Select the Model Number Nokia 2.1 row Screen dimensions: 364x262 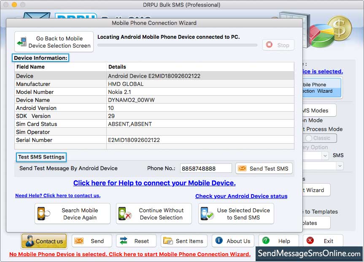tap(154, 92)
